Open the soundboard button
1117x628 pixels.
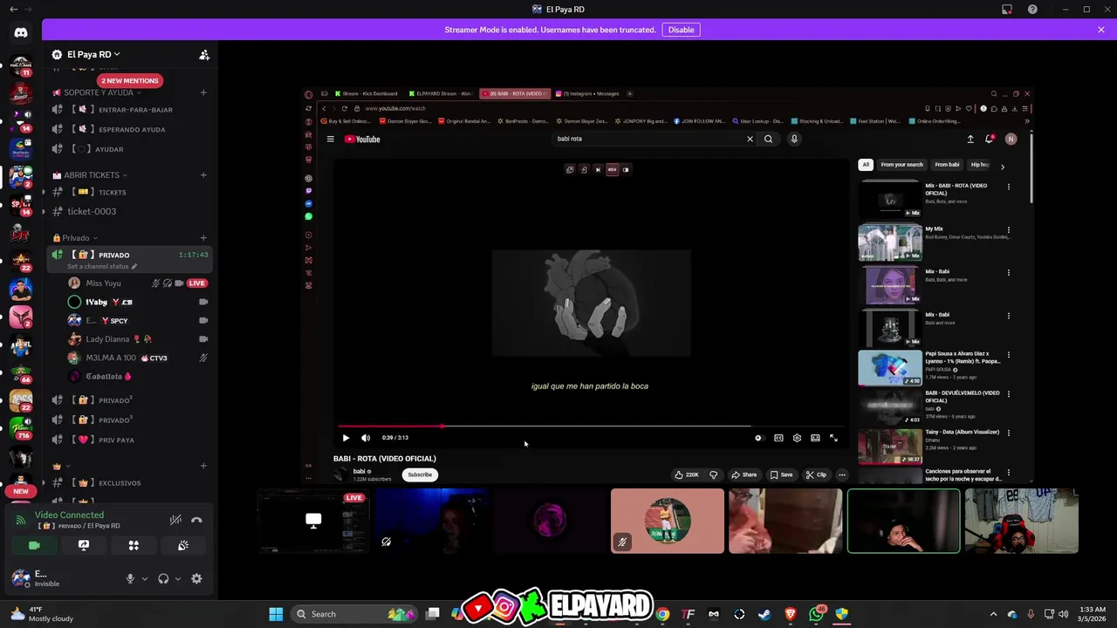click(183, 545)
